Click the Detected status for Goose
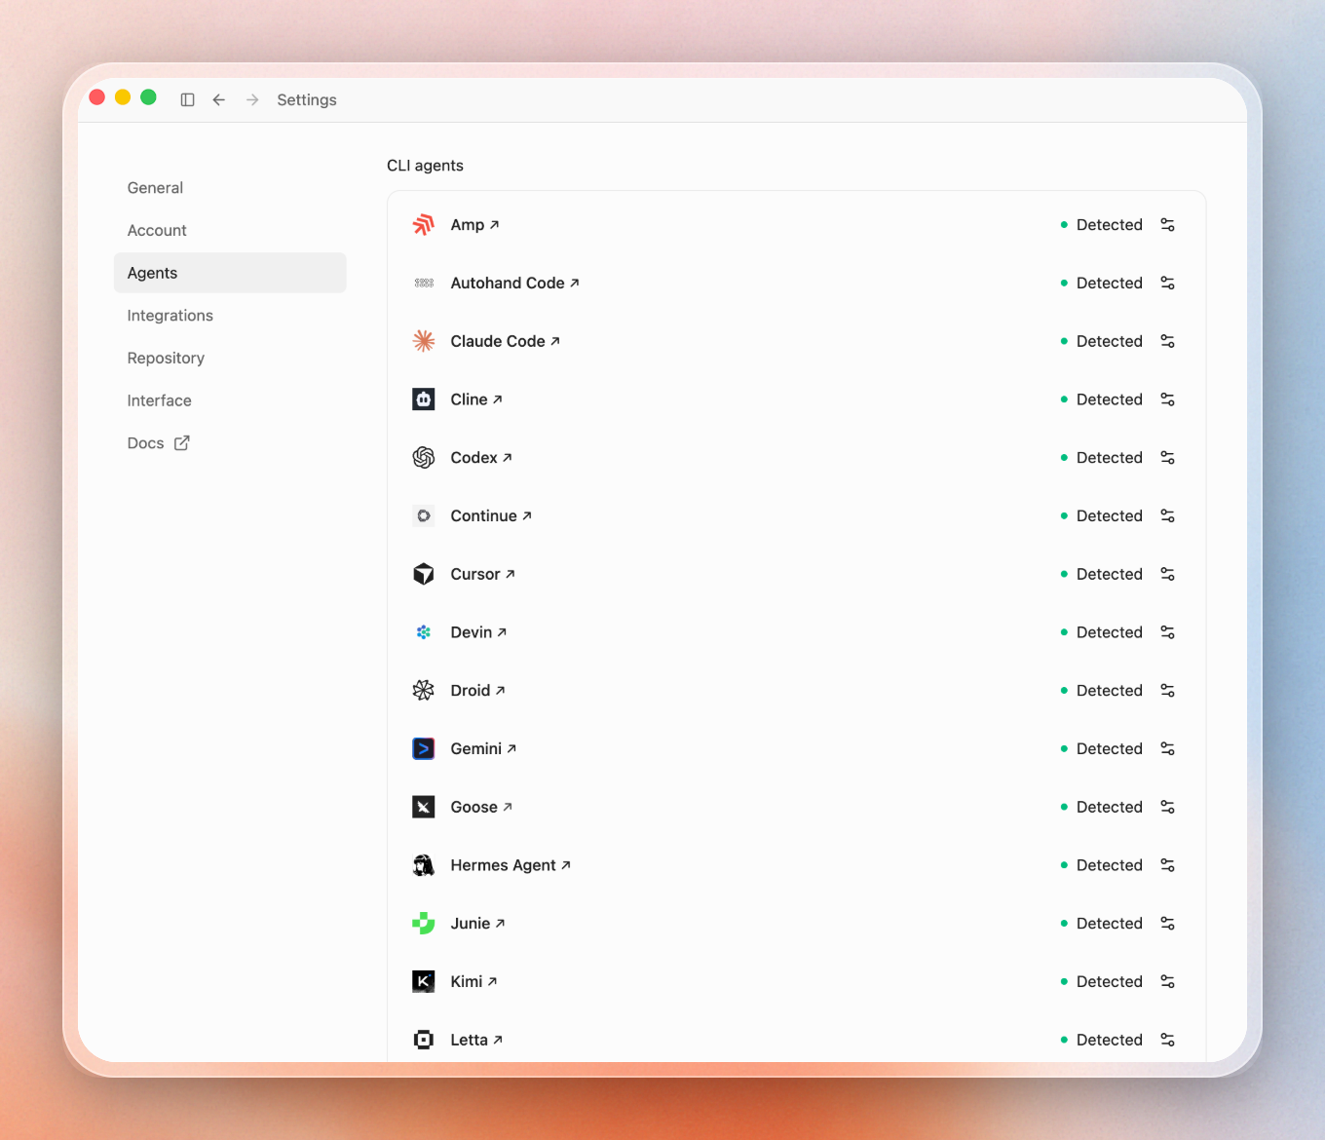Image resolution: width=1325 pixels, height=1140 pixels. click(x=1101, y=807)
